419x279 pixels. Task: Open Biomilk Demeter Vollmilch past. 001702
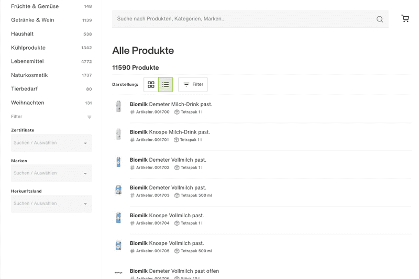click(168, 160)
